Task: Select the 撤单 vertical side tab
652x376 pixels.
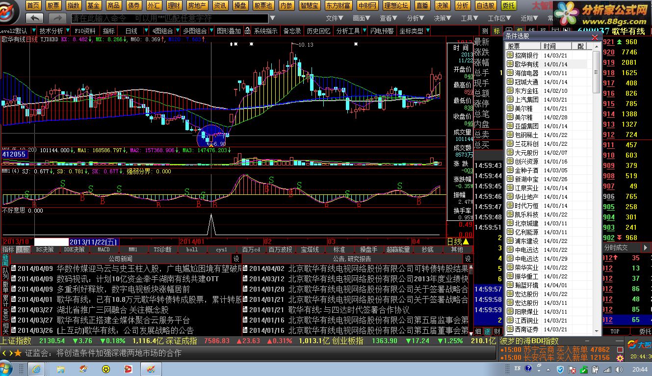Action: (x=5, y=287)
